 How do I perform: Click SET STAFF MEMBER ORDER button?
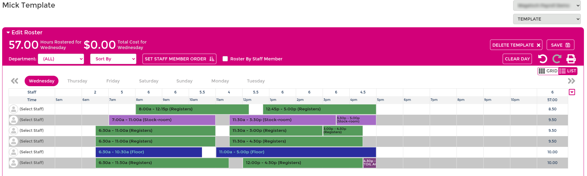point(179,59)
